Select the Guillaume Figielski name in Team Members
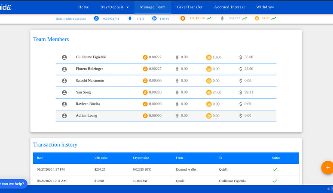 [x=91, y=57]
